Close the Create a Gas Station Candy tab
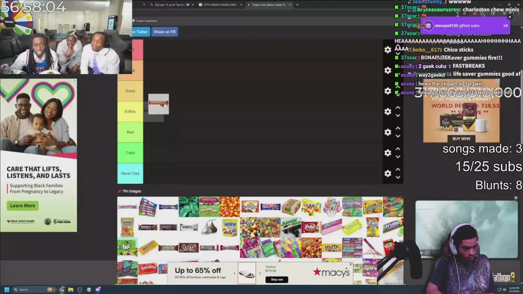This screenshot has height=294, width=523. [290, 5]
